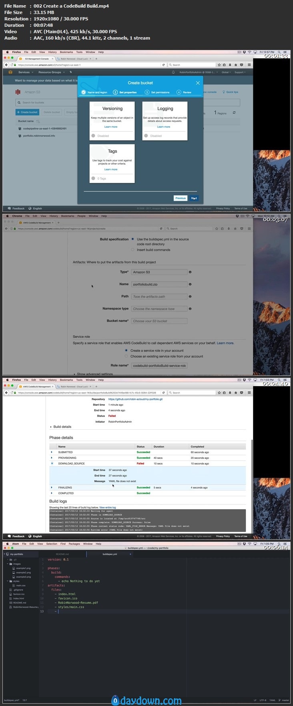
Task: Click the blue Create bucket button in S3
Action: coord(27,112)
